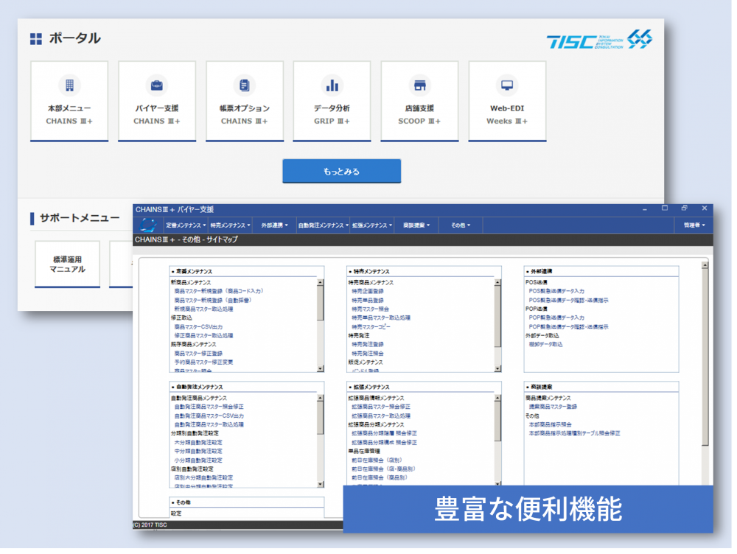Viewport: 737px width, 554px height.
Task: Click the sitemap page scrollbar up arrow
Action: (x=705, y=265)
